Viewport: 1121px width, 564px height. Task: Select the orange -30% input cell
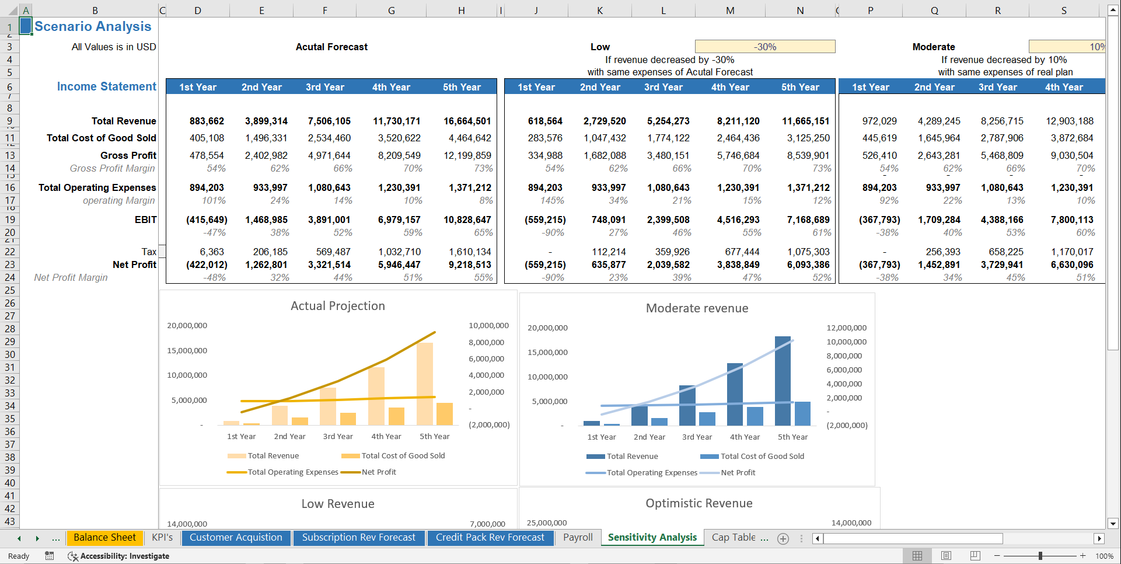(764, 46)
